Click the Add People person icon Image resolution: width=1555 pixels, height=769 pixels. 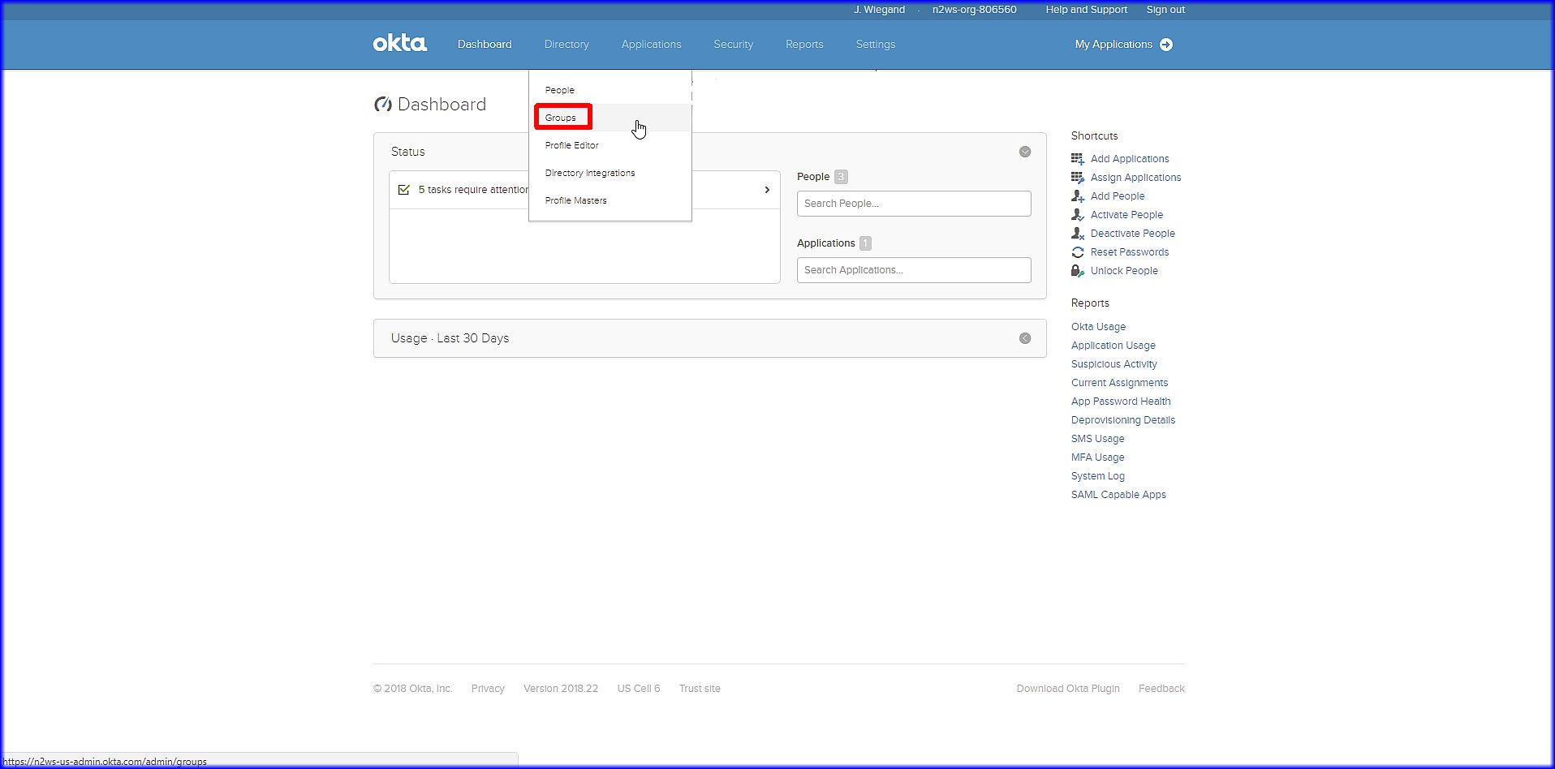1078,196
